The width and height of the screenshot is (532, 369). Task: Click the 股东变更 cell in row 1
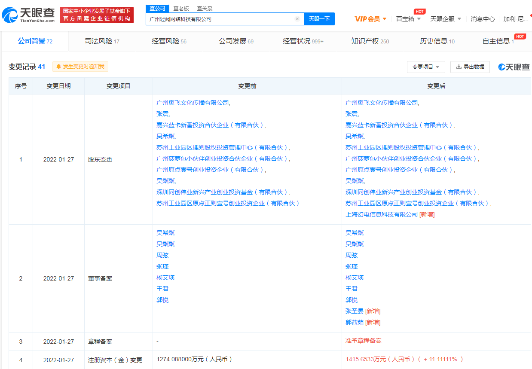(119, 159)
